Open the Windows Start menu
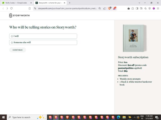161x120 pixels. click(x=3, y=117)
